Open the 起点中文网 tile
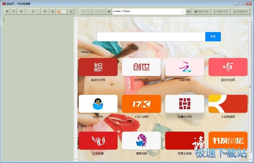254x163 pixels. tap(98, 67)
